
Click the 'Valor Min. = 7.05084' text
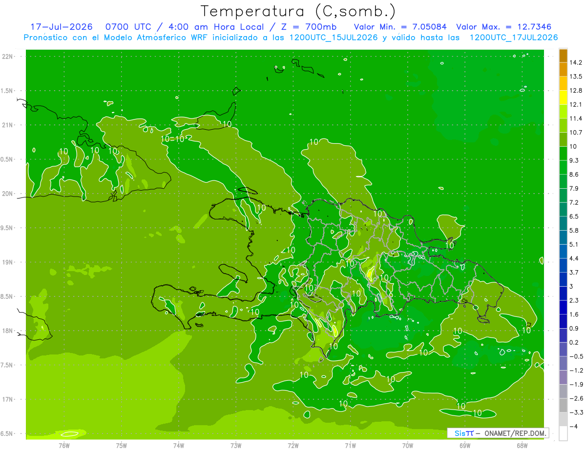point(400,27)
